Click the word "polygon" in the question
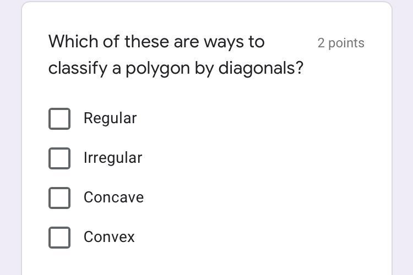Image resolution: width=413 pixels, height=275 pixels. click(x=158, y=69)
